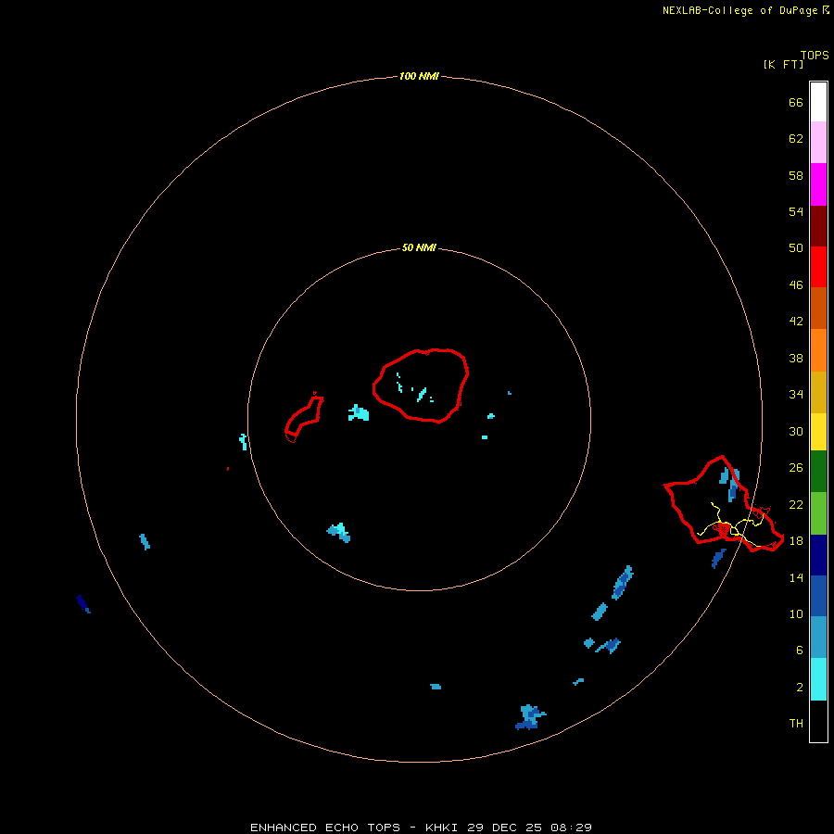This screenshot has width=834, height=834.
Task: Pick the cyan legend swatch
Action: click(818, 679)
